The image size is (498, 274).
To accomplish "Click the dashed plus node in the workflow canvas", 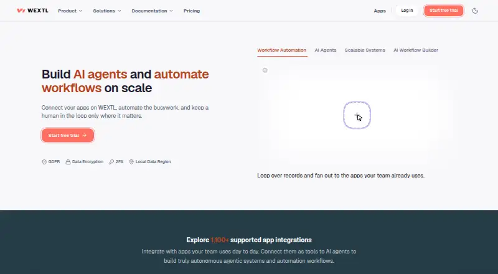I will click(x=357, y=115).
